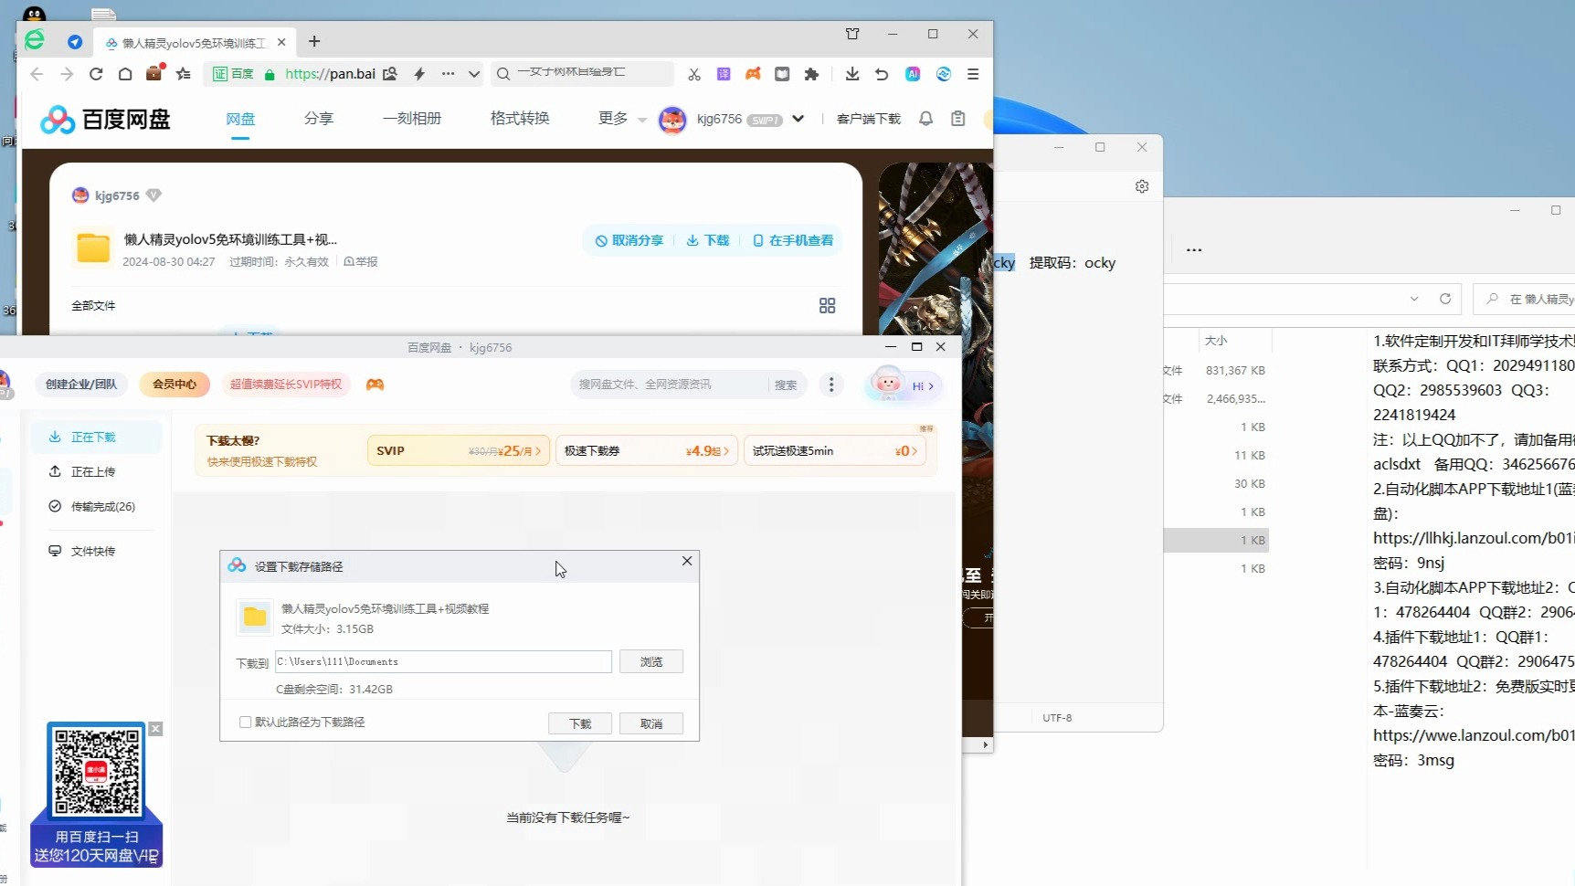Viewport: 1575px width, 886px height.
Task: Open the three-dot more menu in file explorer
Action: [x=1194, y=249]
